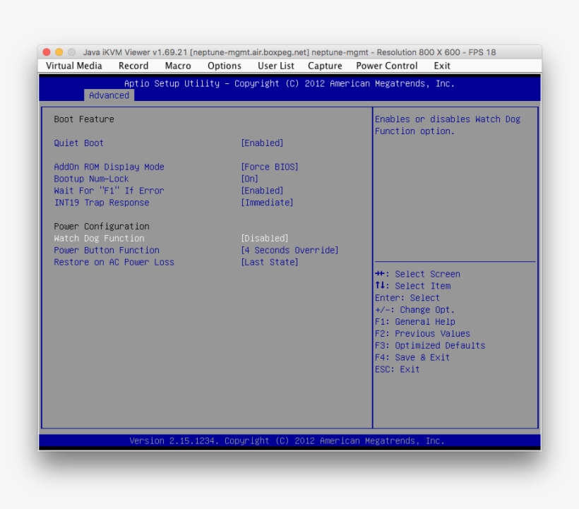This screenshot has width=579, height=509.
Task: Open the Power Control menu
Action: click(x=386, y=66)
